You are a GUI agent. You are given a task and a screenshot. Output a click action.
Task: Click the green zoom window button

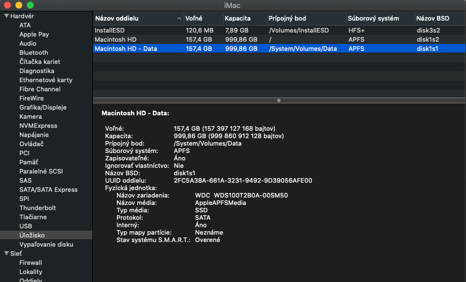coord(30,5)
